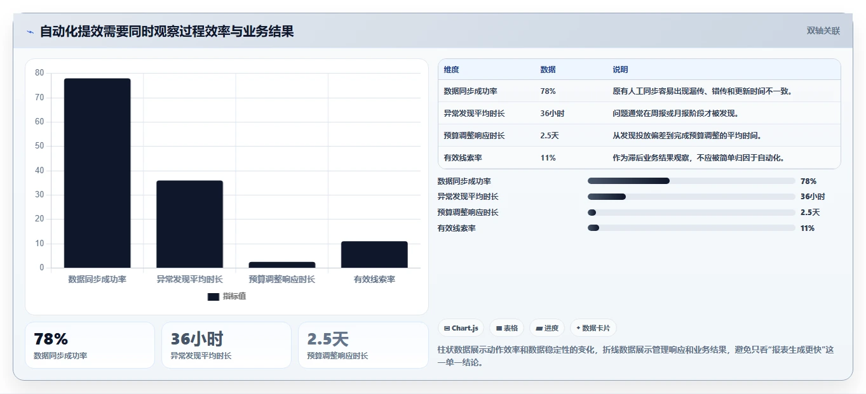Click the 数据同步成功率 label on the chart x-axis
Image resolution: width=866 pixels, height=394 pixels.
pos(97,279)
